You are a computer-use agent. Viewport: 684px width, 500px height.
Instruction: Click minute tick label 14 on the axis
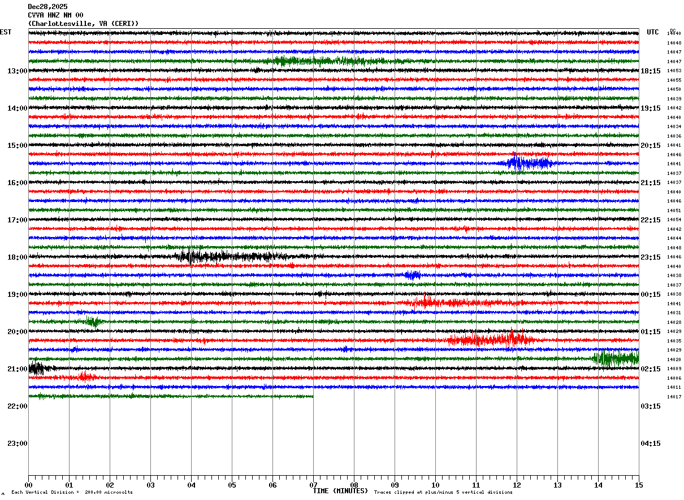[x=598, y=485]
